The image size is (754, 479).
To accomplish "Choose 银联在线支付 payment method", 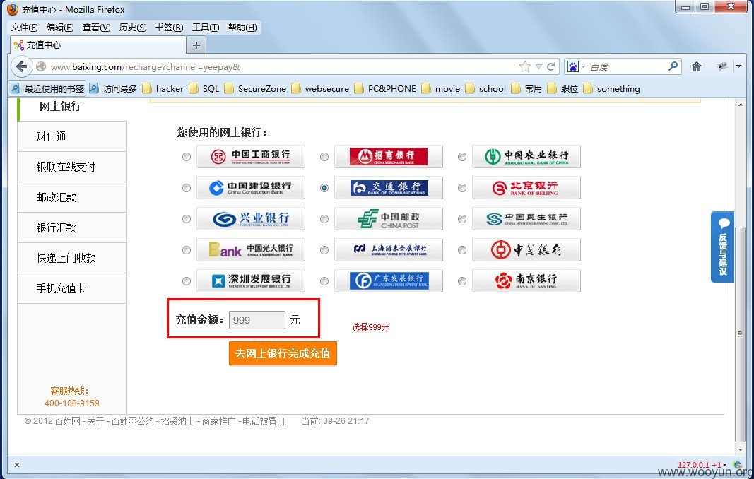I will point(72,167).
